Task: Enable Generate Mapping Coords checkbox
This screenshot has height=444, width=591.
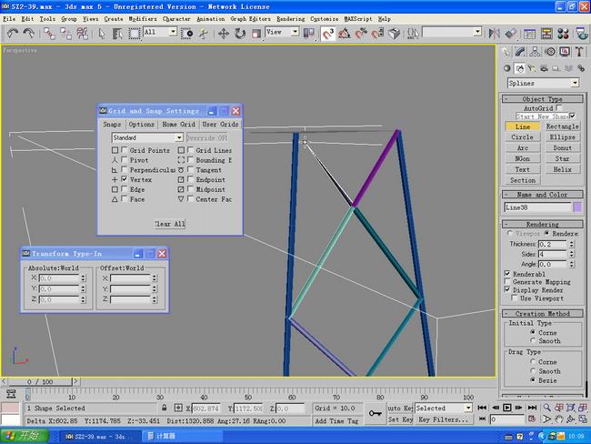Action: [507, 282]
